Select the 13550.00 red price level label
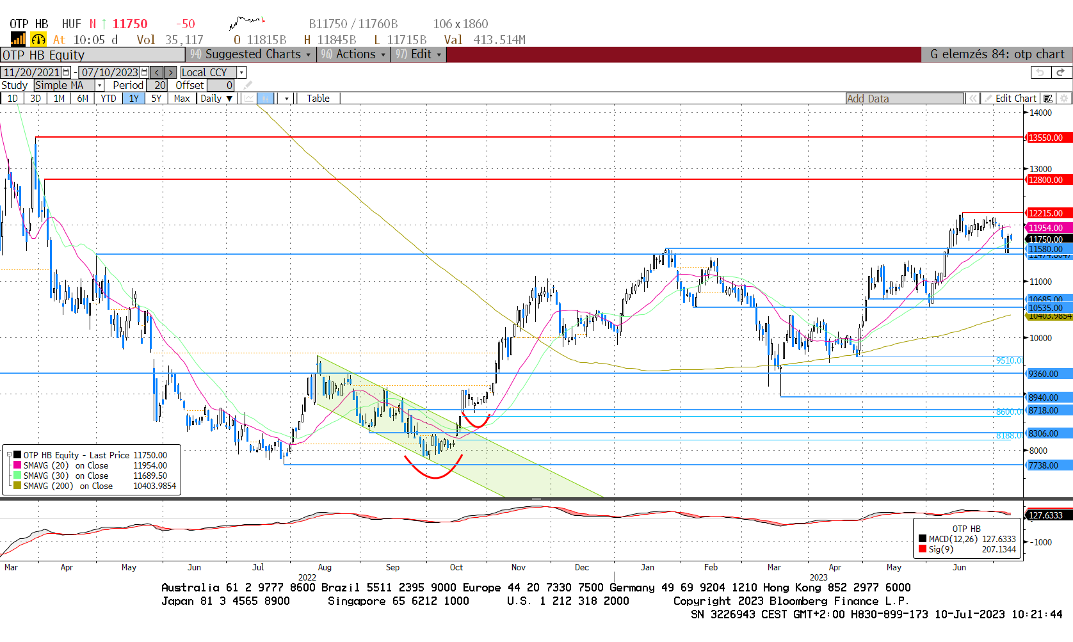This screenshot has height=642, width=1073. 1049,138
